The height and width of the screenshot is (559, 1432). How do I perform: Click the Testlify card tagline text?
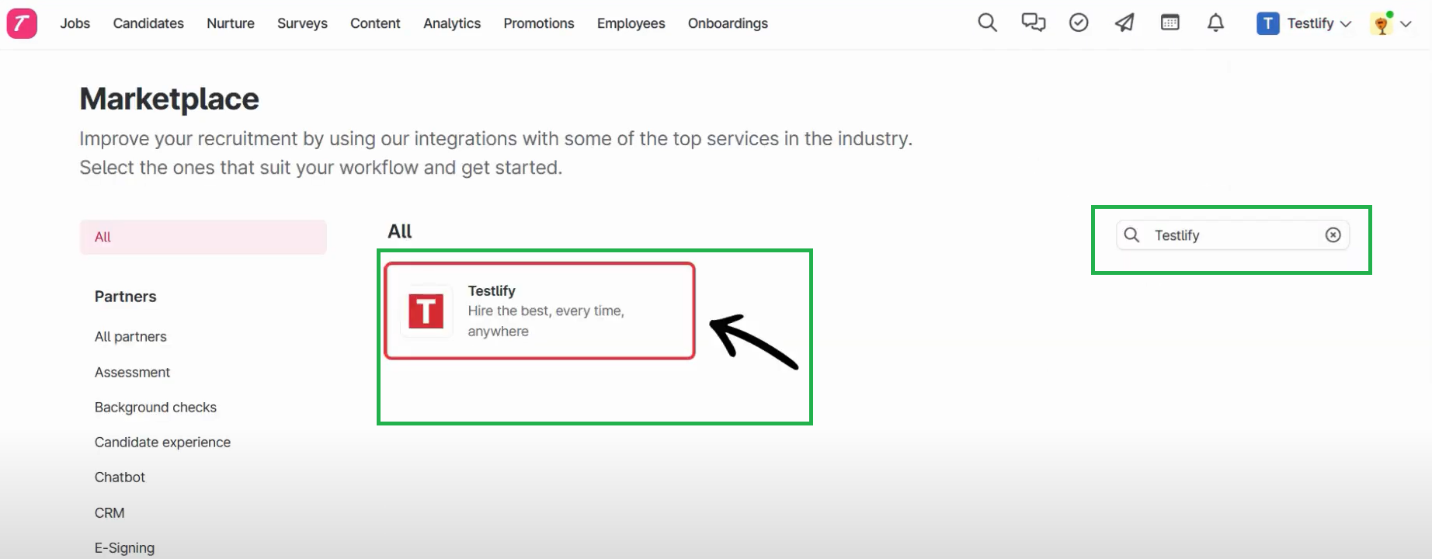coord(546,321)
